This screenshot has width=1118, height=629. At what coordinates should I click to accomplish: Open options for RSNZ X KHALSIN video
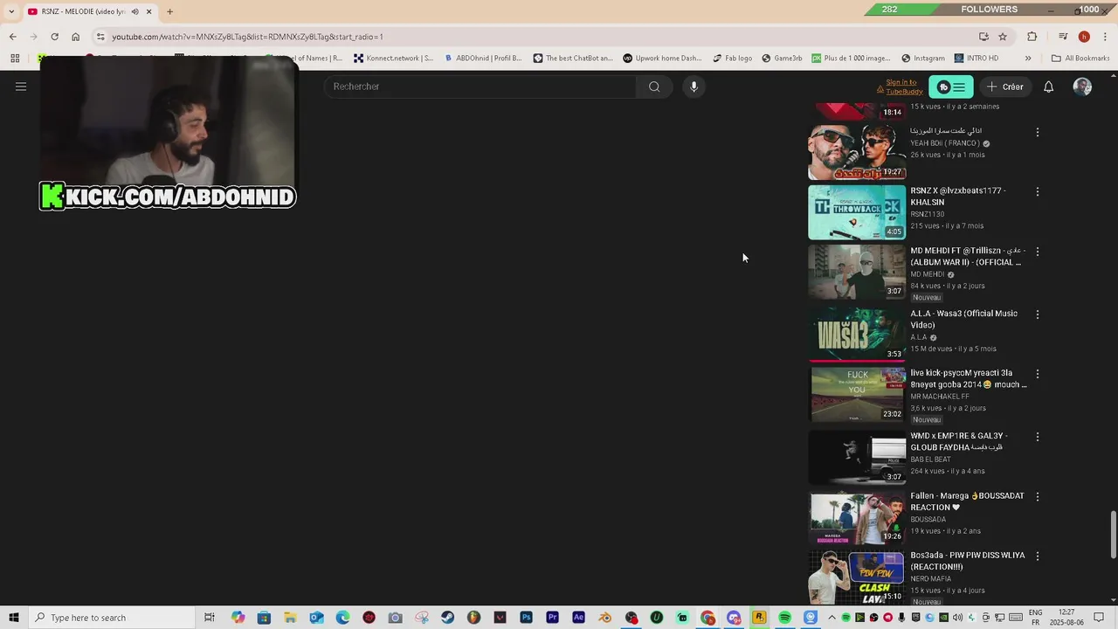tap(1038, 191)
